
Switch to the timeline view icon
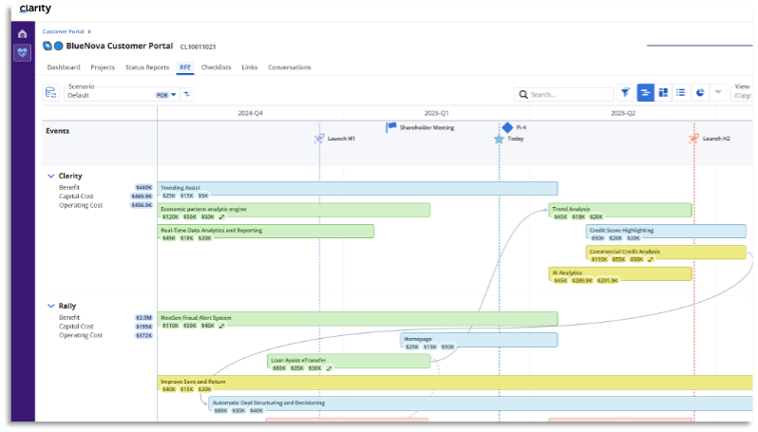(645, 92)
